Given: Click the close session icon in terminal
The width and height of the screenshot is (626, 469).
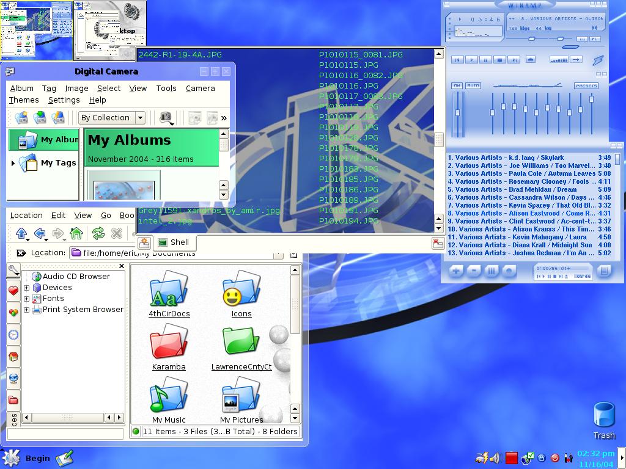Looking at the screenshot, I should [x=438, y=243].
